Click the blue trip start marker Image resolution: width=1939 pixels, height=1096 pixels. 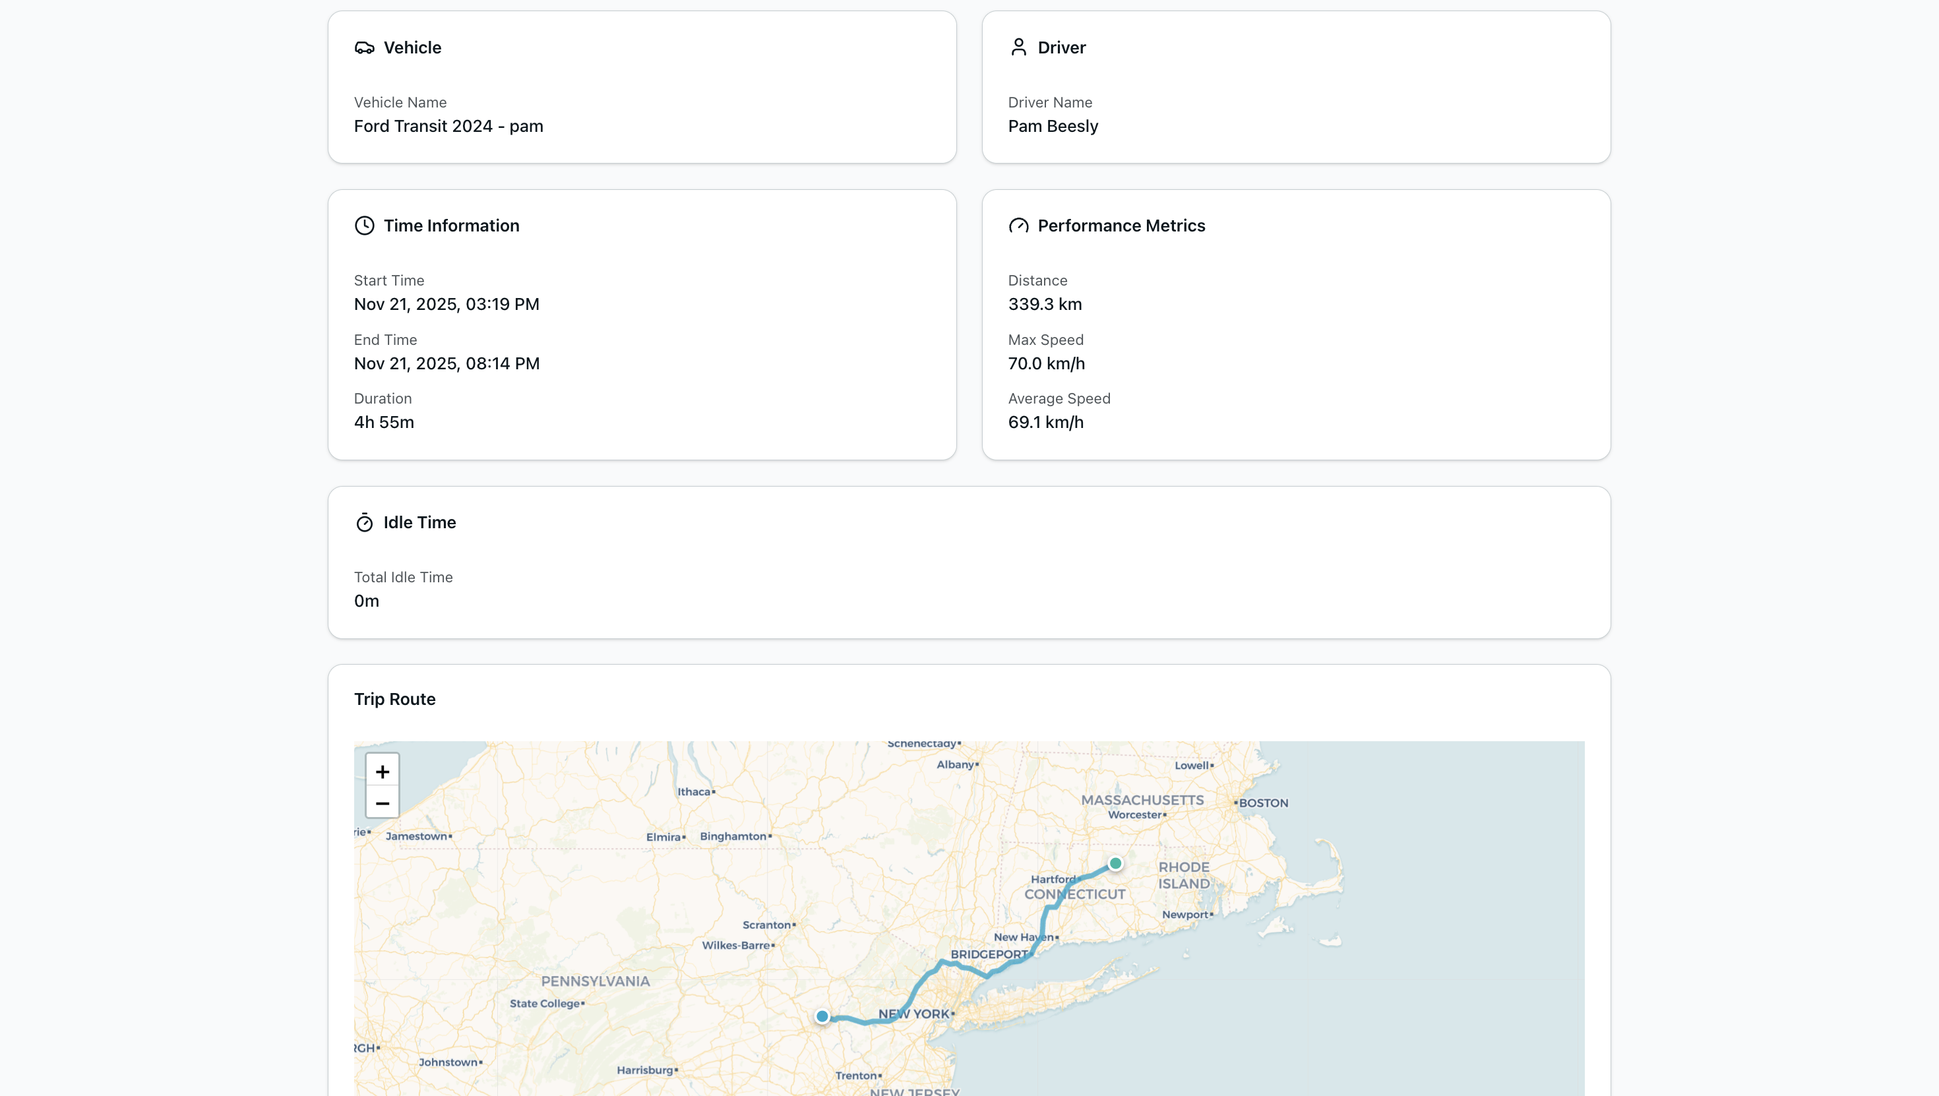tap(822, 1016)
